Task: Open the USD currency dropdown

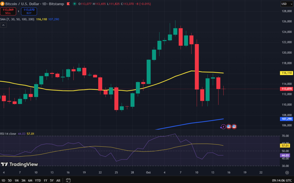Action: pyautogui.click(x=286, y=4)
